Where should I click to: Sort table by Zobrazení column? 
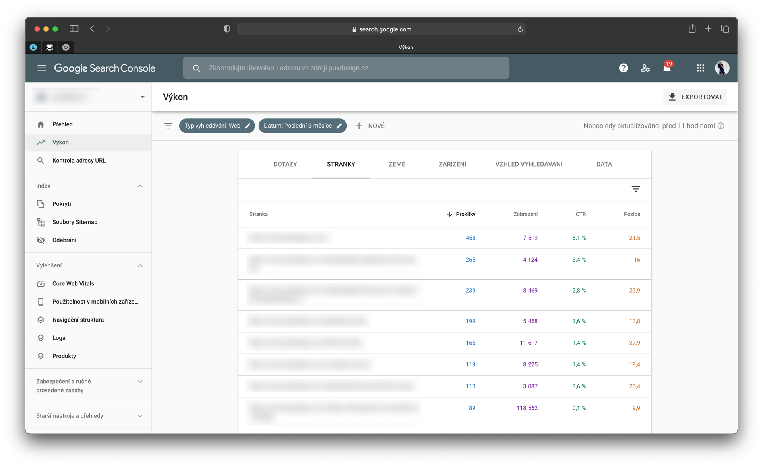click(525, 214)
